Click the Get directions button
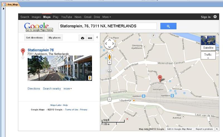The image size is (223, 137). click(x=34, y=38)
